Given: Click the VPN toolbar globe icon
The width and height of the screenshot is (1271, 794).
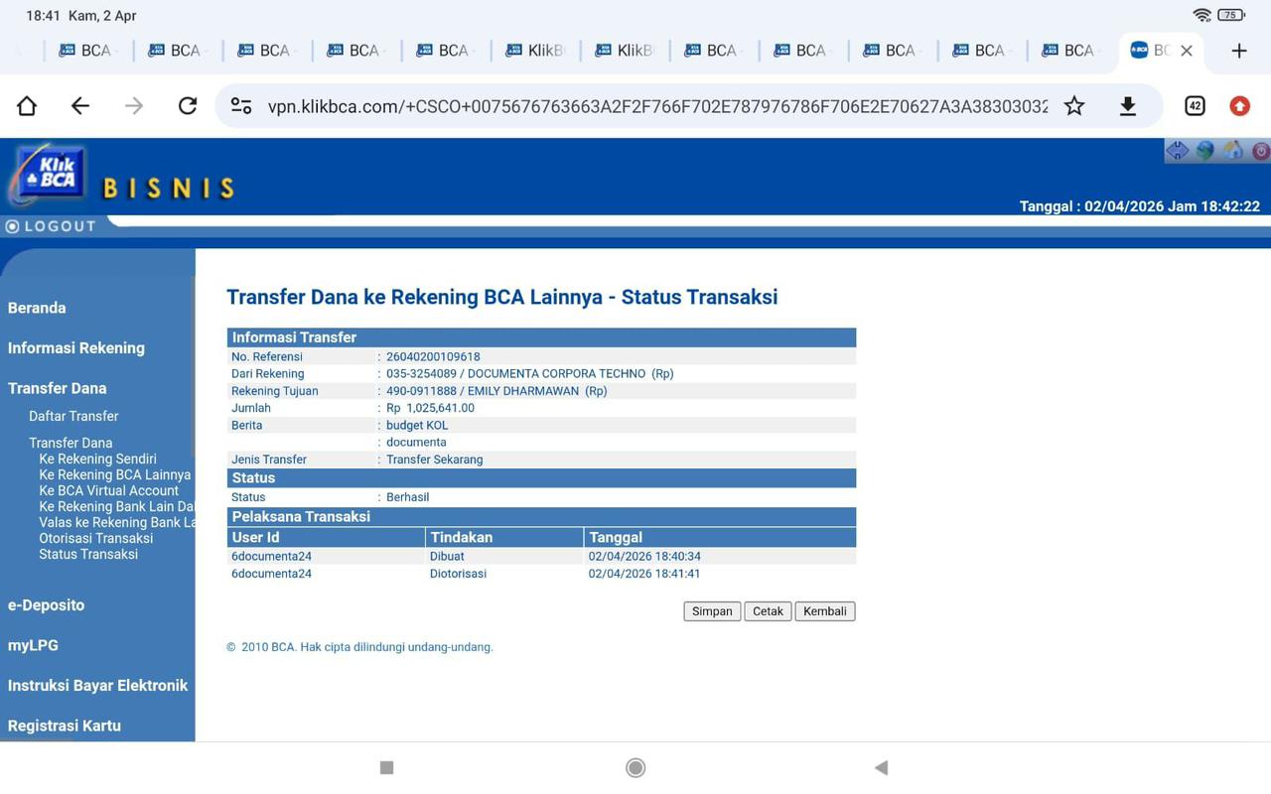Looking at the screenshot, I should (1204, 151).
